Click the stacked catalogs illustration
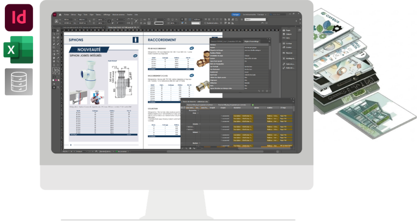This screenshot has height=223, width=417. pyautogui.click(x=364, y=73)
